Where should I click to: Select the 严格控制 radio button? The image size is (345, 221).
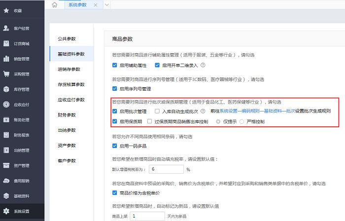[241, 121]
